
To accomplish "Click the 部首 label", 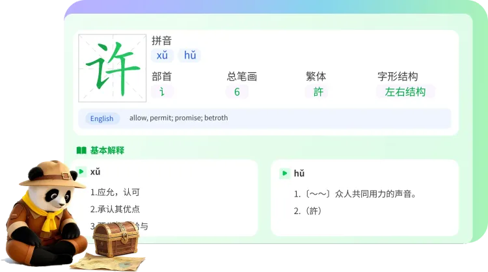I will point(161,76).
